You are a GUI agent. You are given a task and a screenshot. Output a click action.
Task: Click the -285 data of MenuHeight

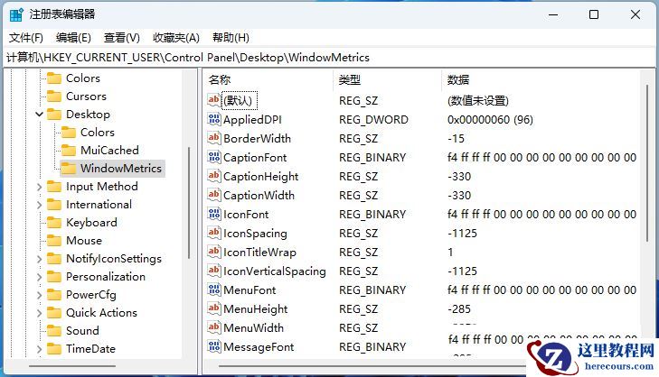click(459, 309)
